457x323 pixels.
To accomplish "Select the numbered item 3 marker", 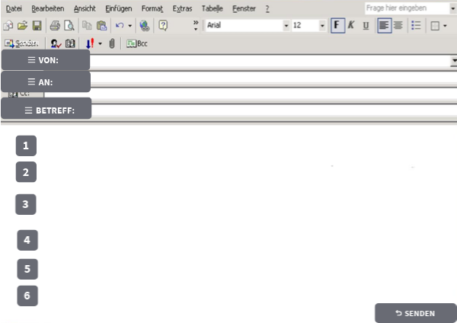I will [x=26, y=204].
